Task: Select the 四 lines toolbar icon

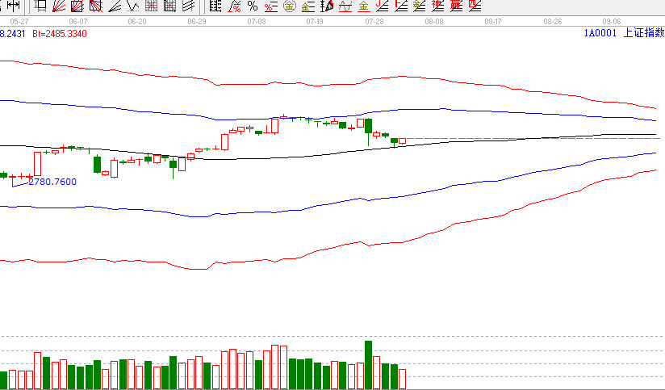Action: pos(474,6)
